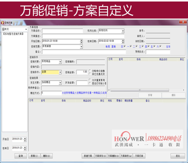Click the 费用扣点 input field
188x163 pixels.
(x=158, y=52)
